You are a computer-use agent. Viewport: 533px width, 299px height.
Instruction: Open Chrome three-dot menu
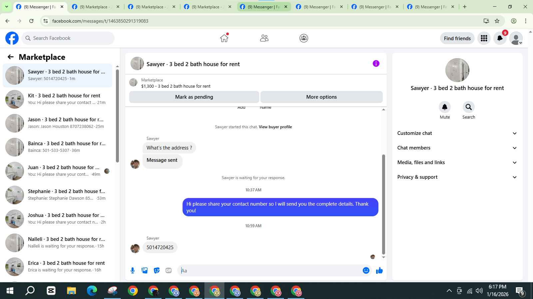point(526,21)
